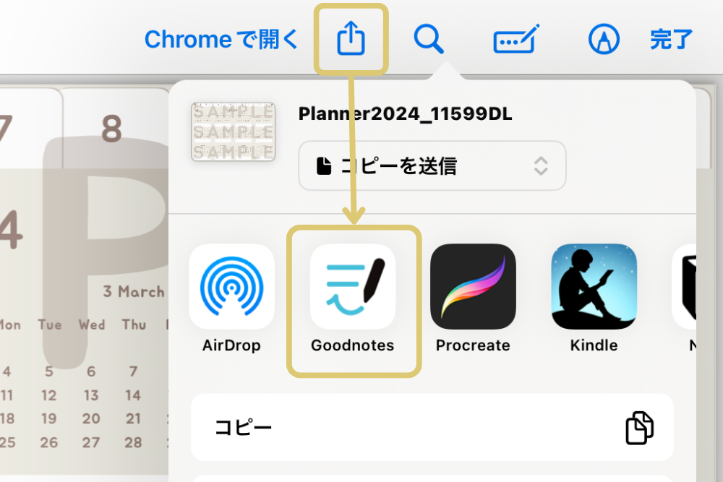Image resolution: width=723 pixels, height=482 pixels.
Task: Enable Markup with the pen-tip circle icon
Action: tap(604, 40)
